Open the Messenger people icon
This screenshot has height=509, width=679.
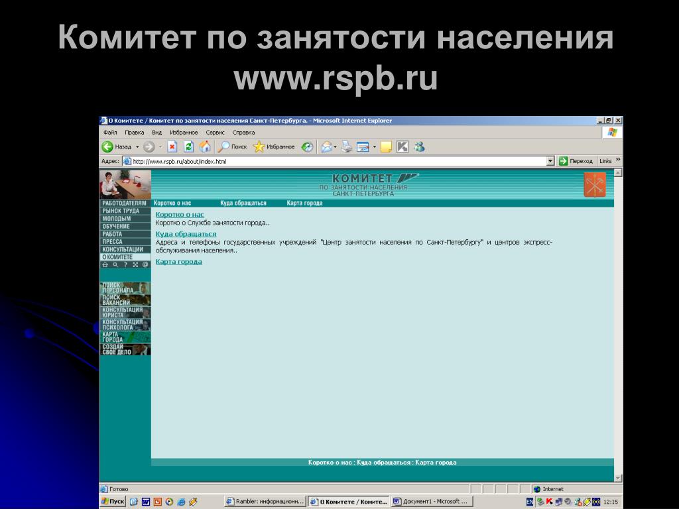click(x=419, y=147)
